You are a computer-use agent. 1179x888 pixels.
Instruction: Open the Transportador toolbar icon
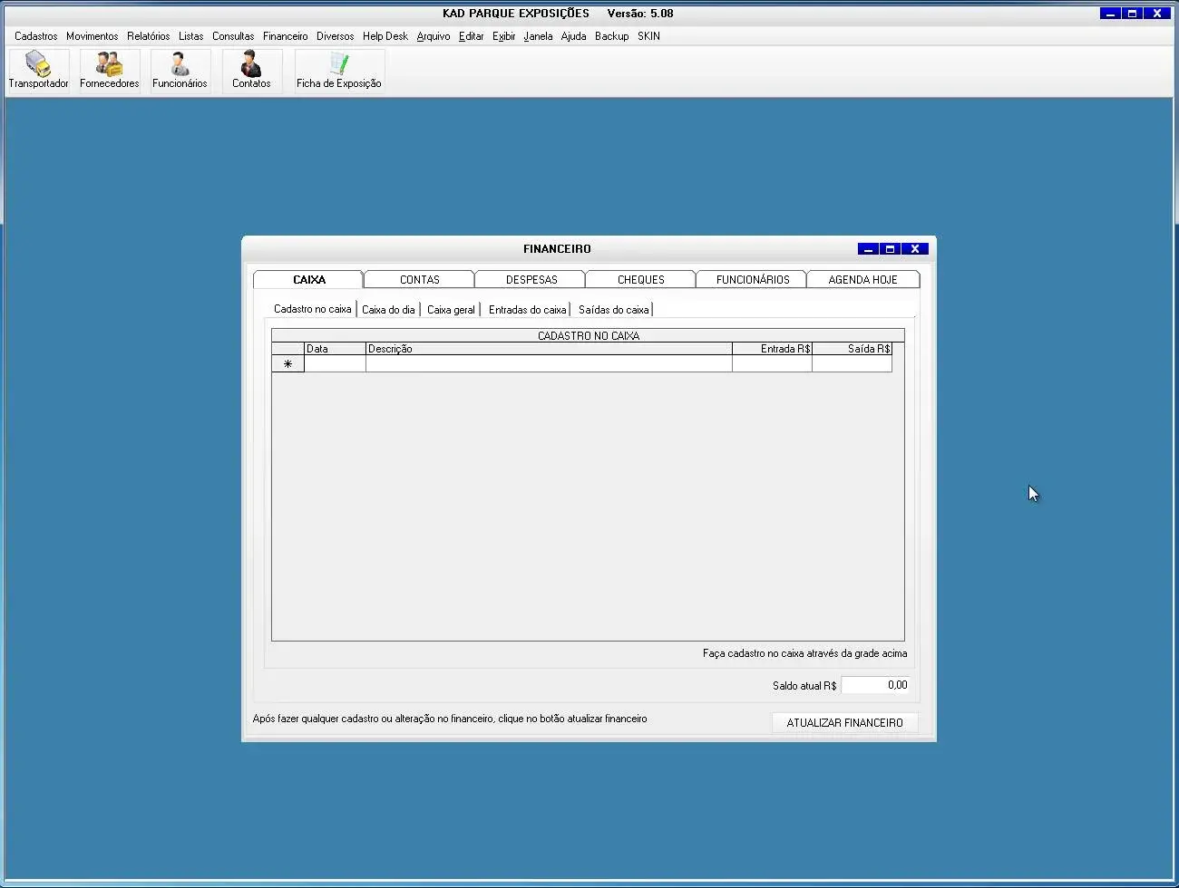39,71
